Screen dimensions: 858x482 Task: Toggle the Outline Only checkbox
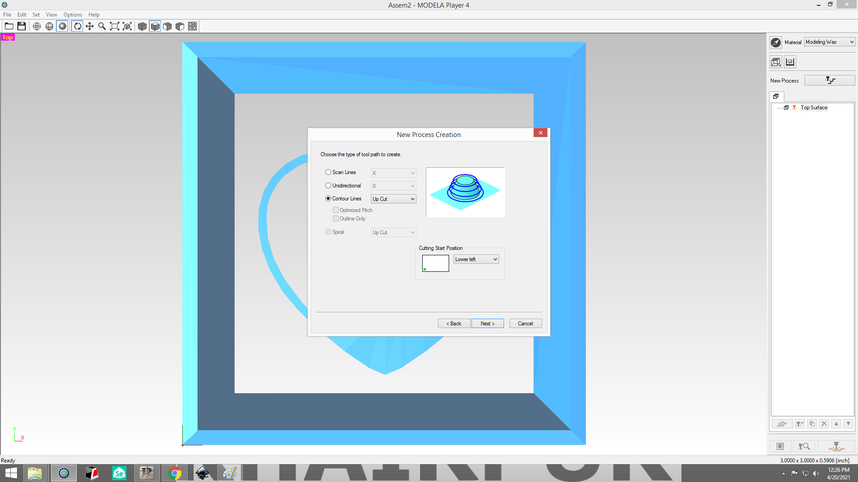(335, 218)
